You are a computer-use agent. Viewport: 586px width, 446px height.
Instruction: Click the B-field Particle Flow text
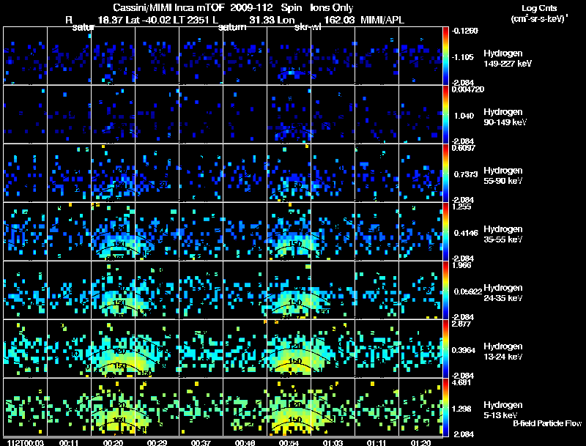[x=546, y=423]
